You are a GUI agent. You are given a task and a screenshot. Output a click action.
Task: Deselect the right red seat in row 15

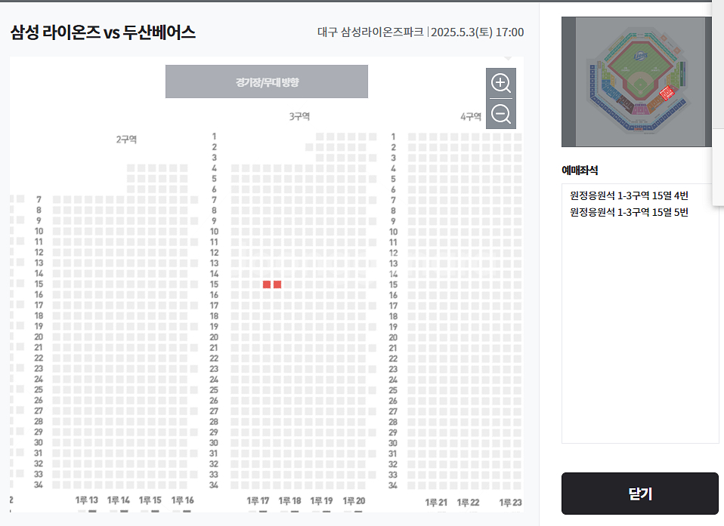pyautogui.click(x=277, y=285)
